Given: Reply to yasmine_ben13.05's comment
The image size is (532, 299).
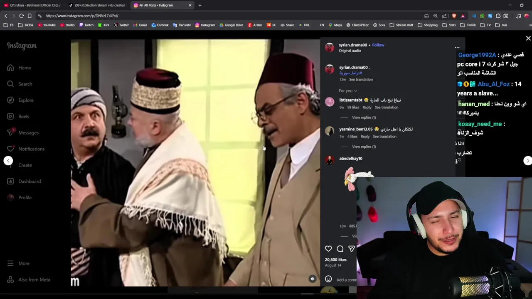Looking at the screenshot, I should point(365,136).
